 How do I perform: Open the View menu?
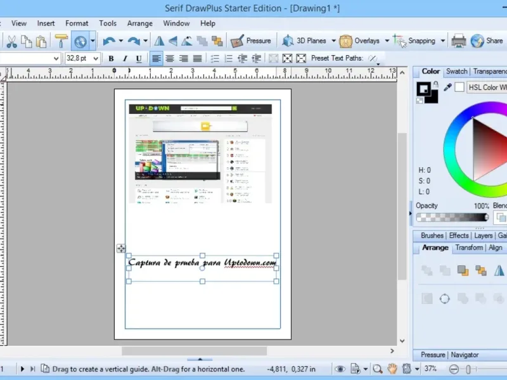[19, 23]
